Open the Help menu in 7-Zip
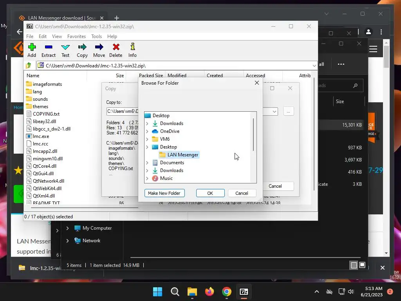 click(x=112, y=36)
